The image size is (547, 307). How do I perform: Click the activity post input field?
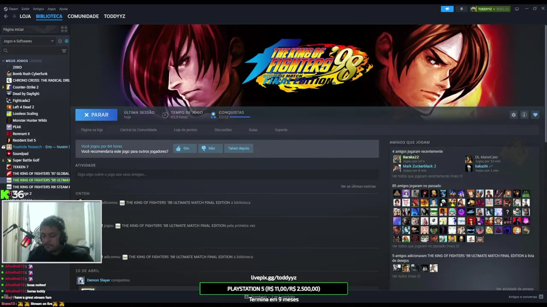tap(227, 174)
